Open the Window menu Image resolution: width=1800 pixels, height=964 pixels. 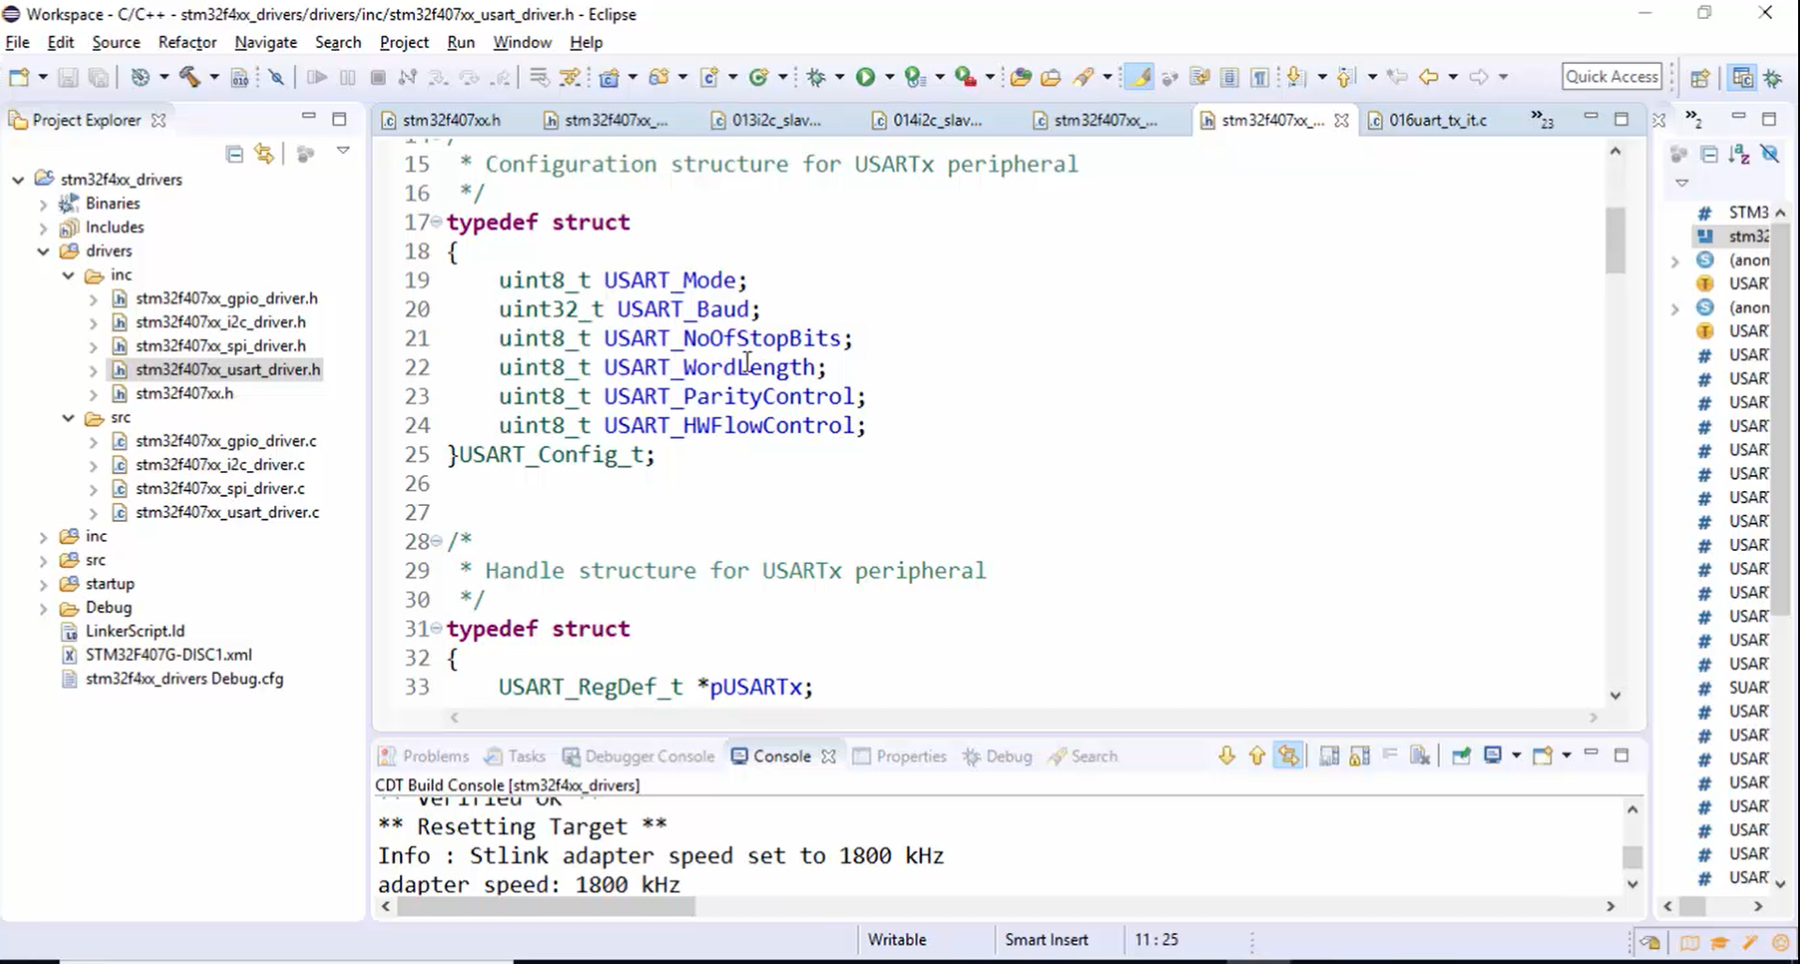(x=522, y=42)
